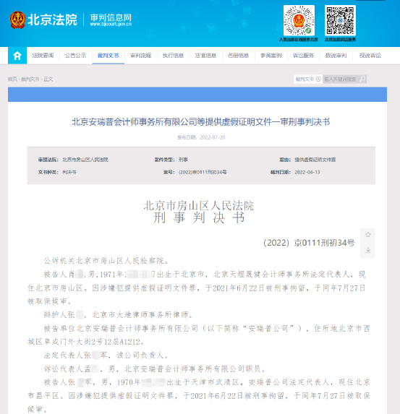Download the judgment using arrow icon
The width and height of the screenshot is (400, 414).
[x=367, y=250]
